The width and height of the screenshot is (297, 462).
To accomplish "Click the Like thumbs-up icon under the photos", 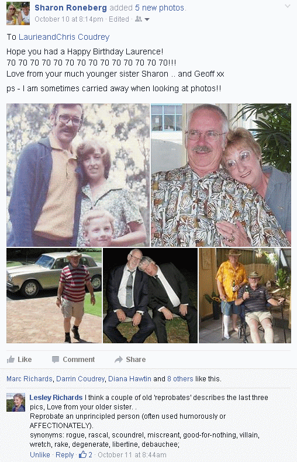I will (11, 359).
